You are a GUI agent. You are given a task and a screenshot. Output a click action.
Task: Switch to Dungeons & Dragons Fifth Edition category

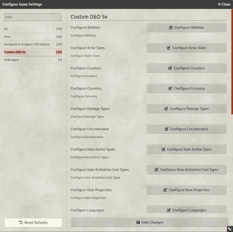click(x=33, y=44)
